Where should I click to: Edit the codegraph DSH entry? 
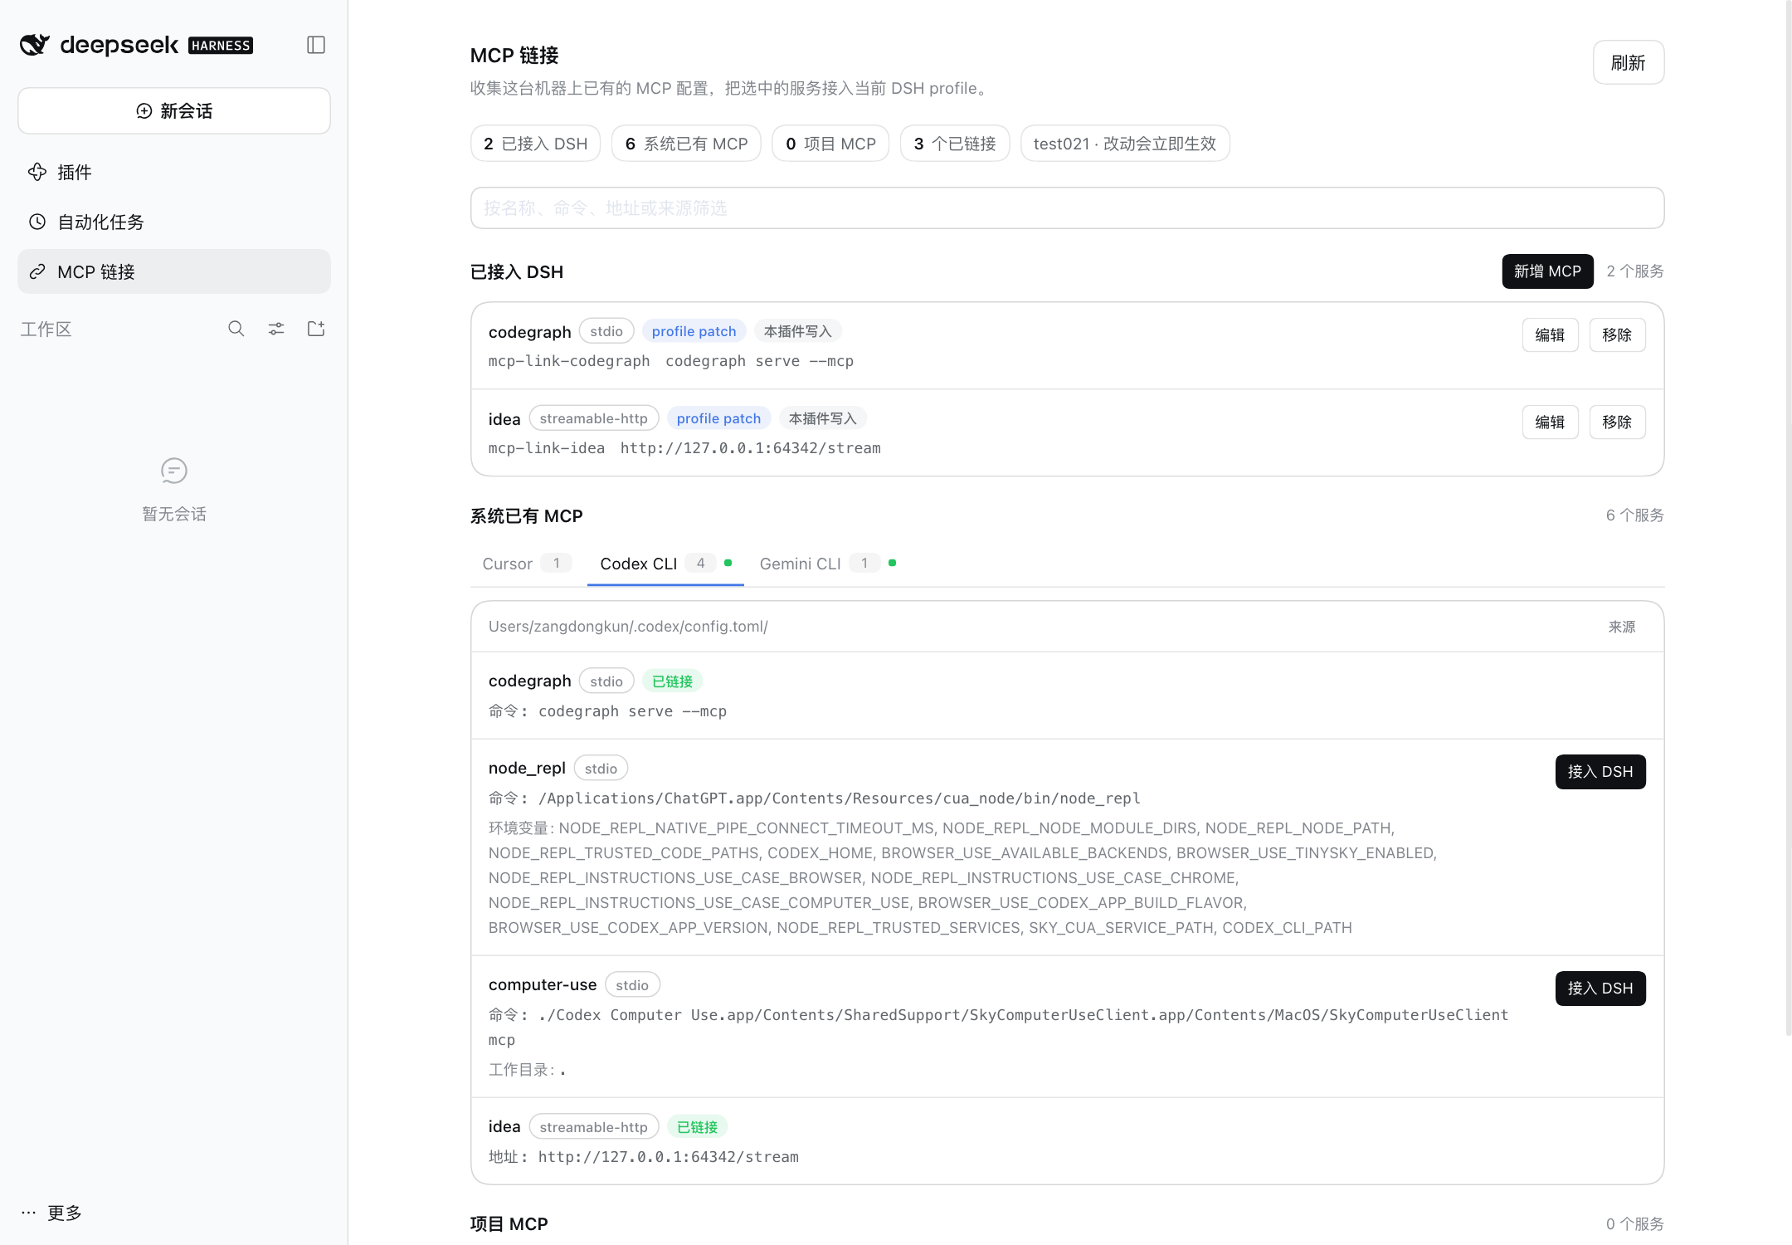point(1550,335)
